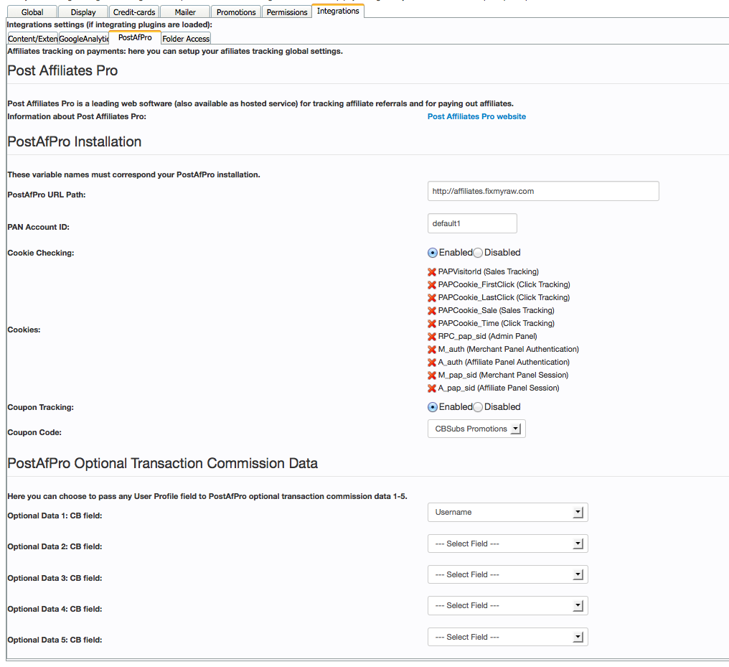Click the 'Cookies:' label

point(24,330)
